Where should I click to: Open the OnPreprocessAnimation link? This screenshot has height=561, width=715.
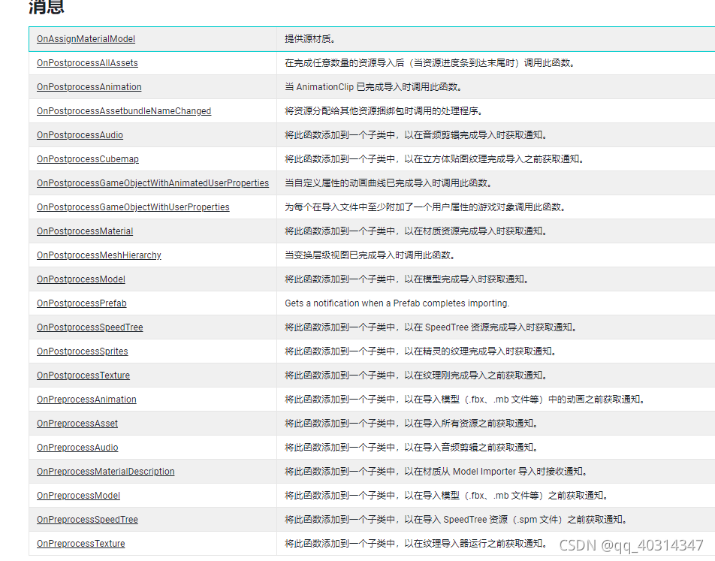pyautogui.click(x=86, y=399)
